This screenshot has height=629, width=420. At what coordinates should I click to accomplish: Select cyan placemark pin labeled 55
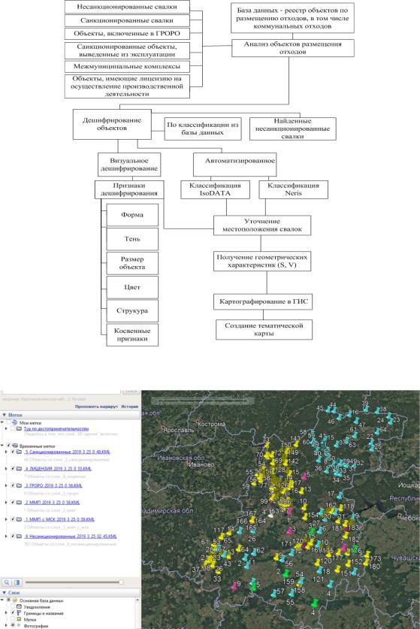[x=292, y=593]
